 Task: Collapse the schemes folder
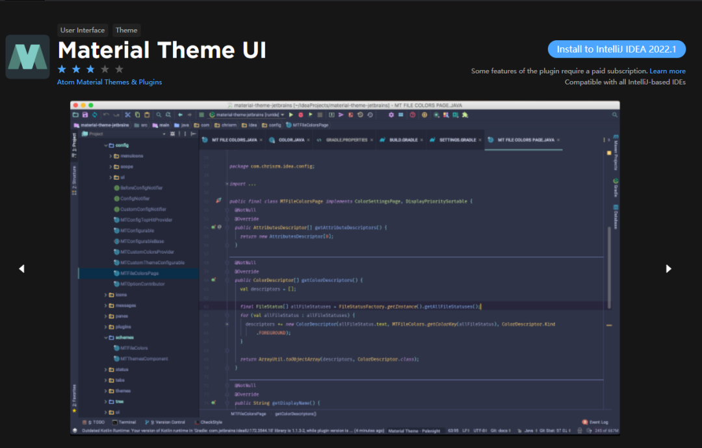(x=106, y=338)
